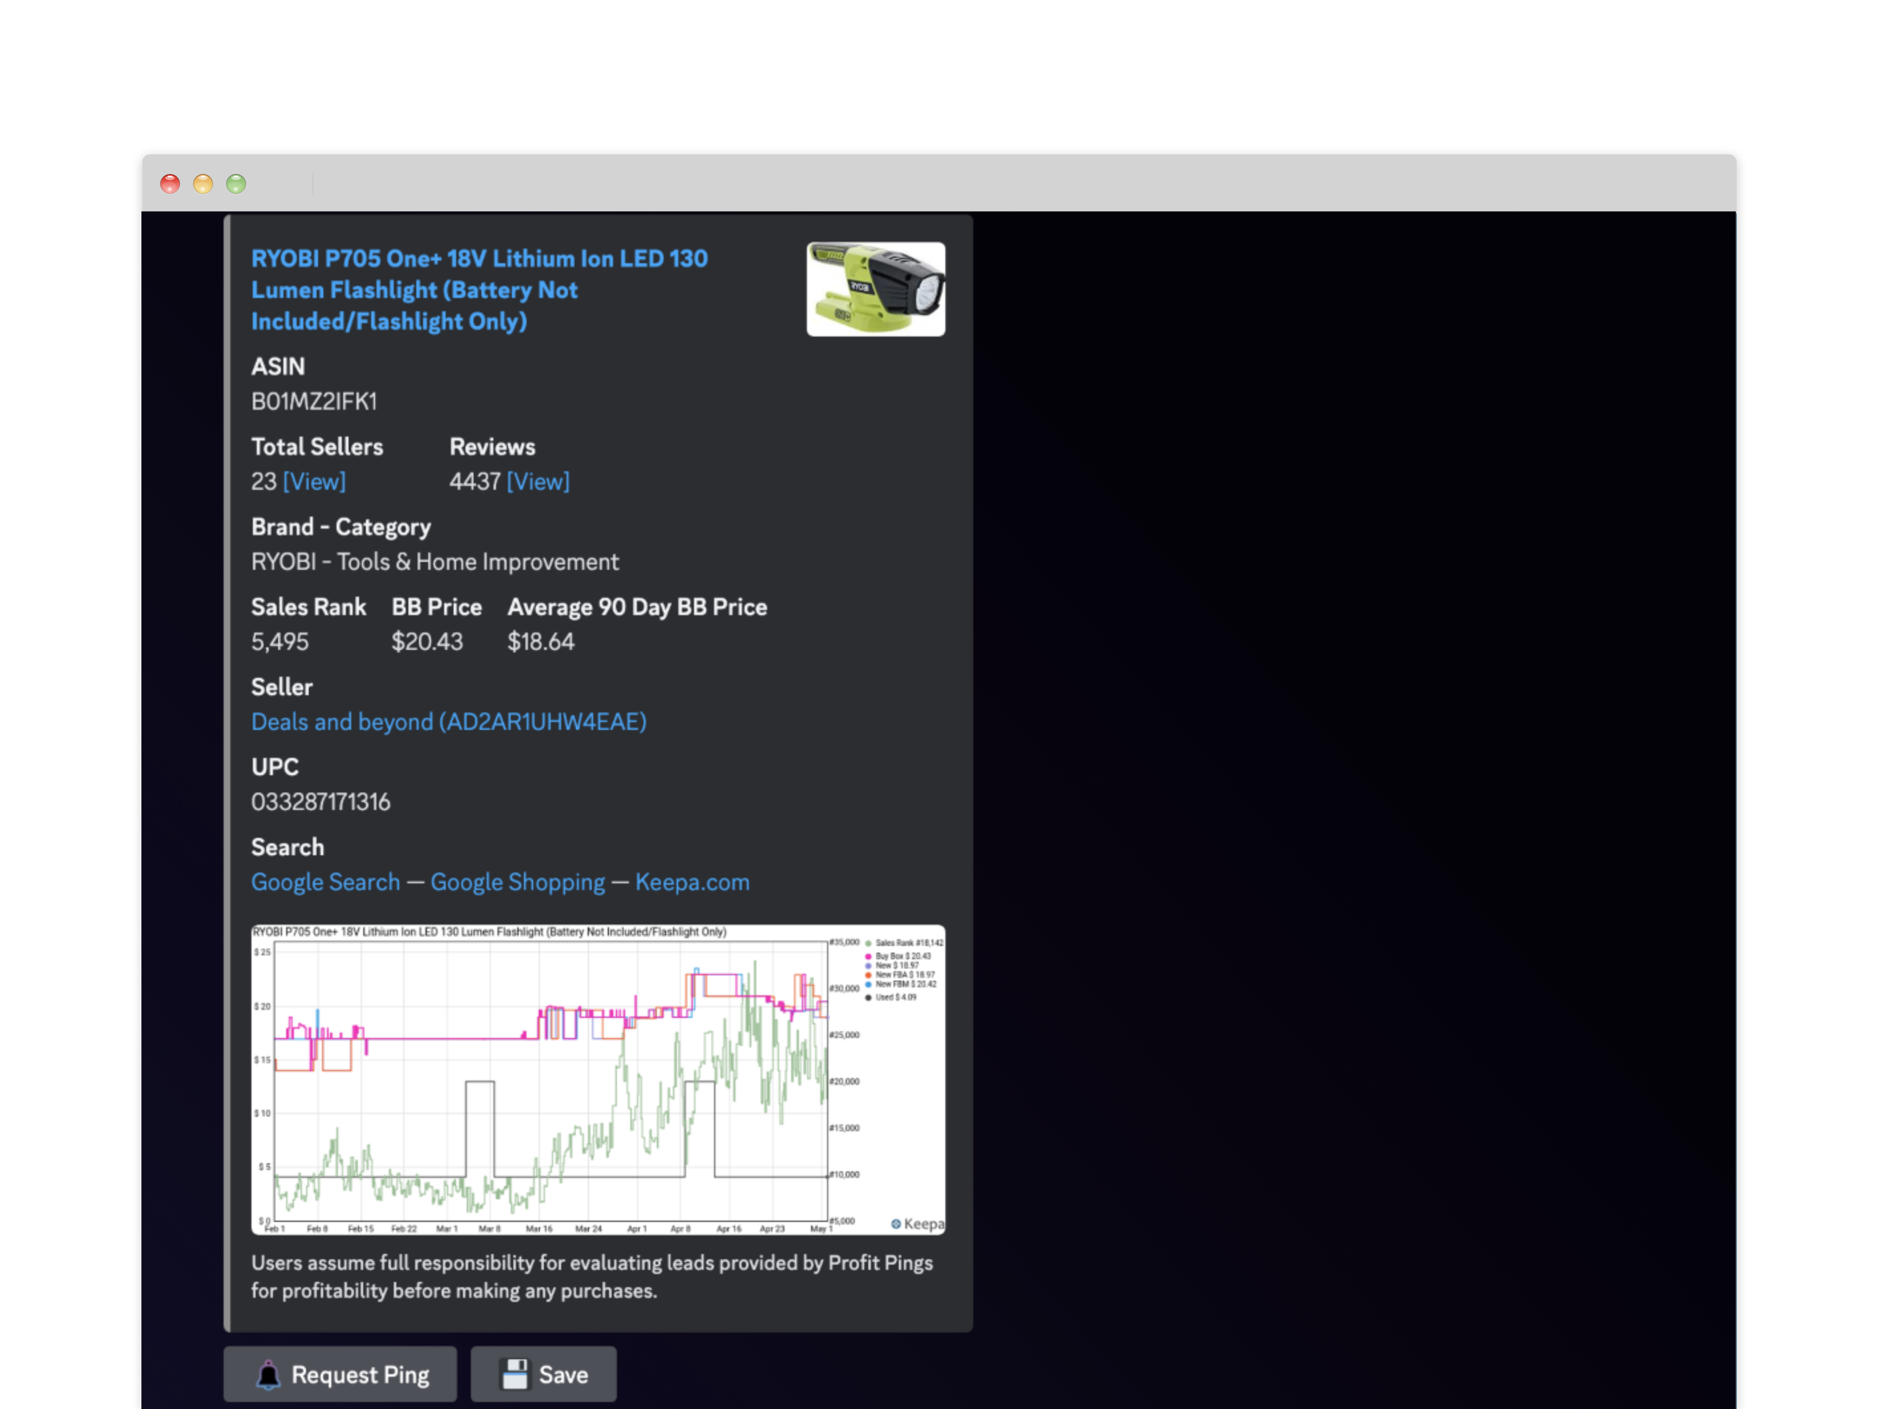View the total sellers list
This screenshot has width=1879, height=1409.
pos(313,482)
